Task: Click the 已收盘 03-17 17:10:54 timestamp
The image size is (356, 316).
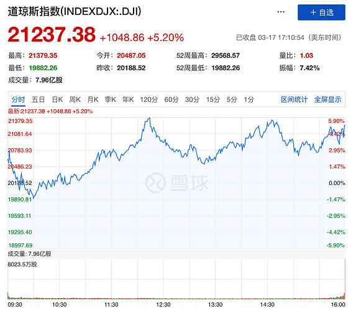Action: point(288,37)
